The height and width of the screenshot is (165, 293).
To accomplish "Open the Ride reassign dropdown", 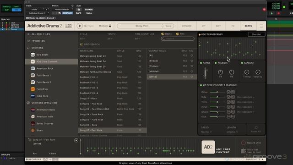I will [x=245, y=97].
